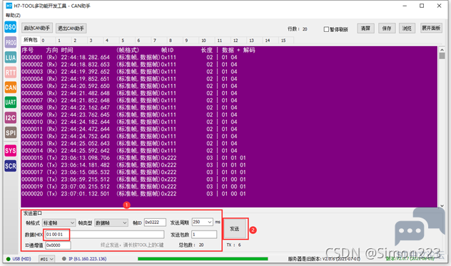This screenshot has height=266, width=451.
Task: Focus the ID递增值 0x0000 field
Action: pyautogui.click(x=58, y=245)
